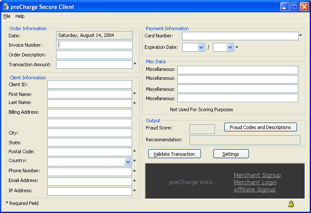Screen dimensions: 311x213
Task: Open the Country dropdown list
Action: [x=128, y=162]
